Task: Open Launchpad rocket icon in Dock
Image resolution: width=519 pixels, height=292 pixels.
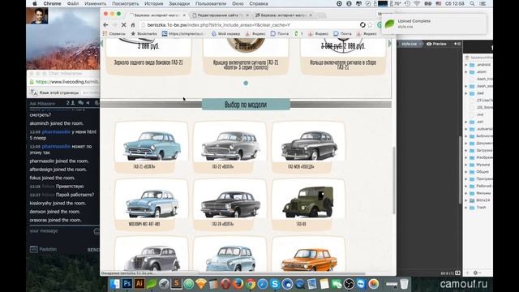Action: coord(164,284)
